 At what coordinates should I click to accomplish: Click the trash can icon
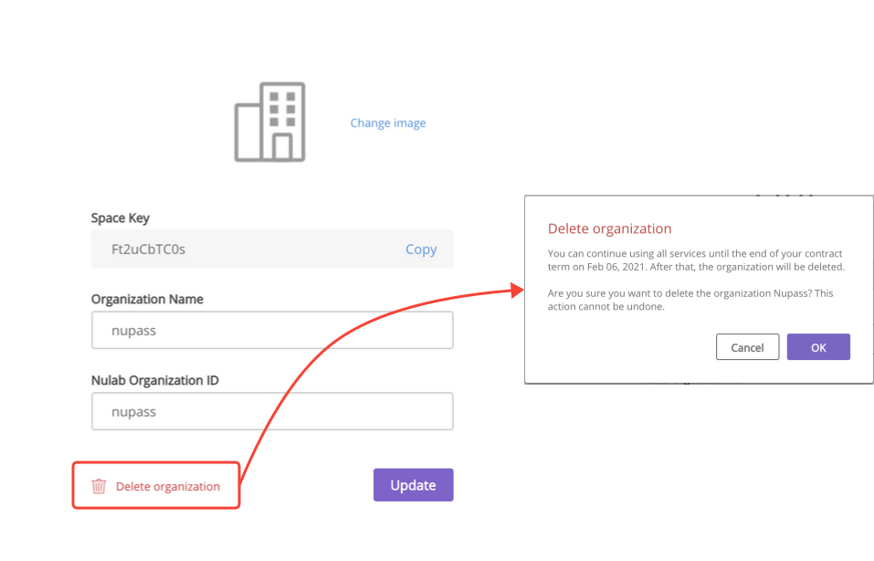pyautogui.click(x=99, y=486)
